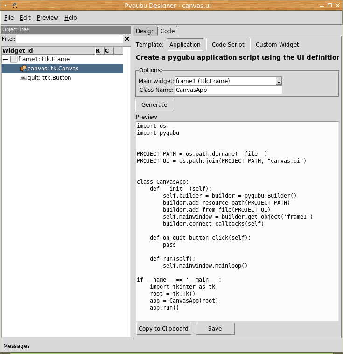Click 'import pygubu' line in preview
343x354 pixels.
tap(158, 133)
